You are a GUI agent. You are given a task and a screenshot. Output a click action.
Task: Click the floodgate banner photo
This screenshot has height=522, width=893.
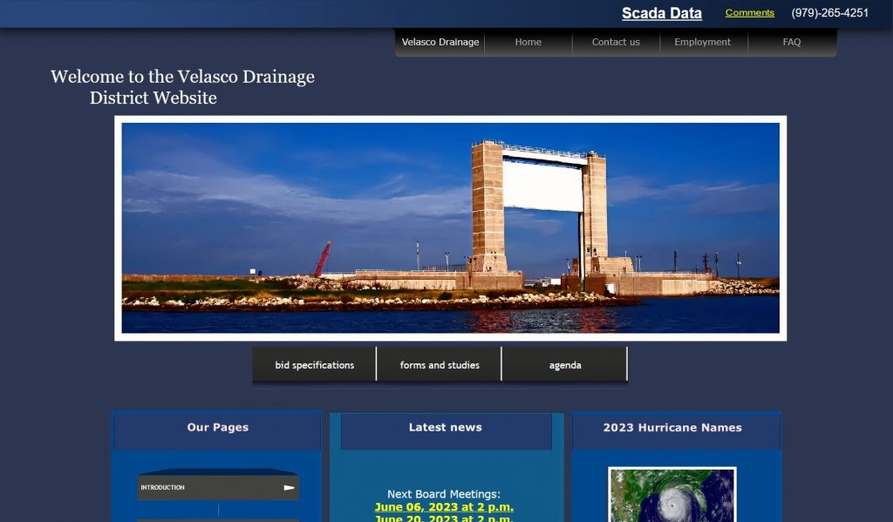click(450, 227)
